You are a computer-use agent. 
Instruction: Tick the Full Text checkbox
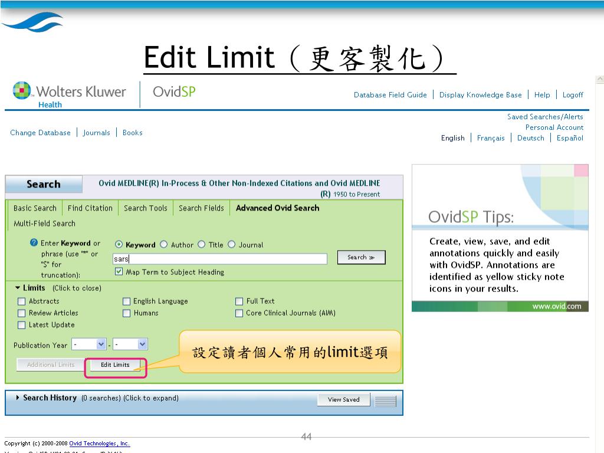pos(239,301)
